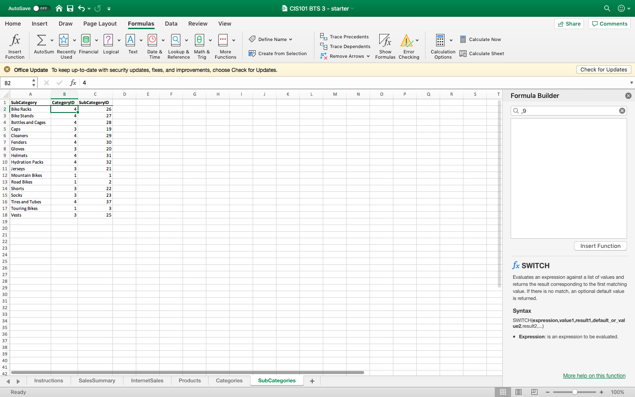Clear the Formula Builder search text
This screenshot has height=397, width=635.
coord(622,111)
